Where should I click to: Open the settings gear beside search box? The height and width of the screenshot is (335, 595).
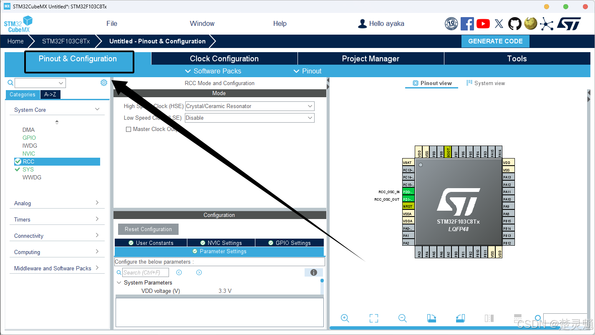coord(104,83)
